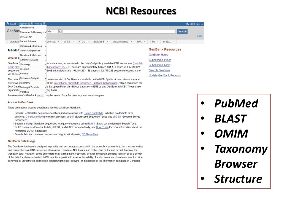Expand Variation submenu

click(33, 92)
